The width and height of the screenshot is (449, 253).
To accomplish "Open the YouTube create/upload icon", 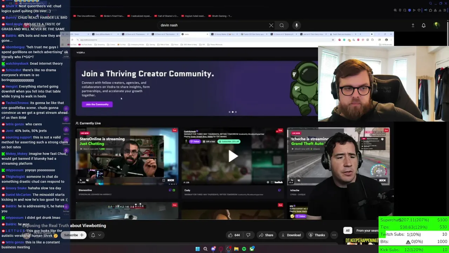I will click(413, 25).
